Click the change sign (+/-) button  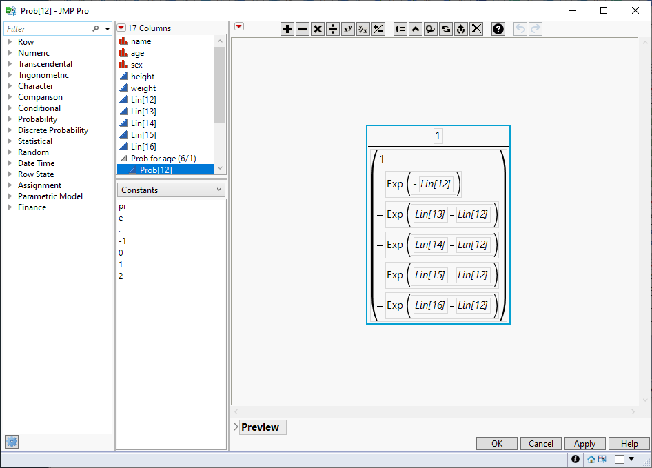coord(378,29)
